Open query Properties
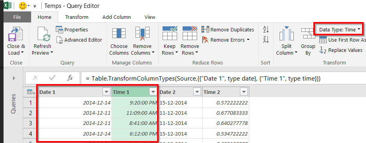This screenshot has height=143, width=366. (x=71, y=30)
